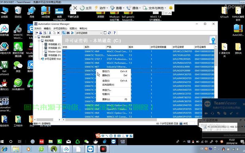Open TeamViewer 动作 dropdown

(x=101, y=8)
